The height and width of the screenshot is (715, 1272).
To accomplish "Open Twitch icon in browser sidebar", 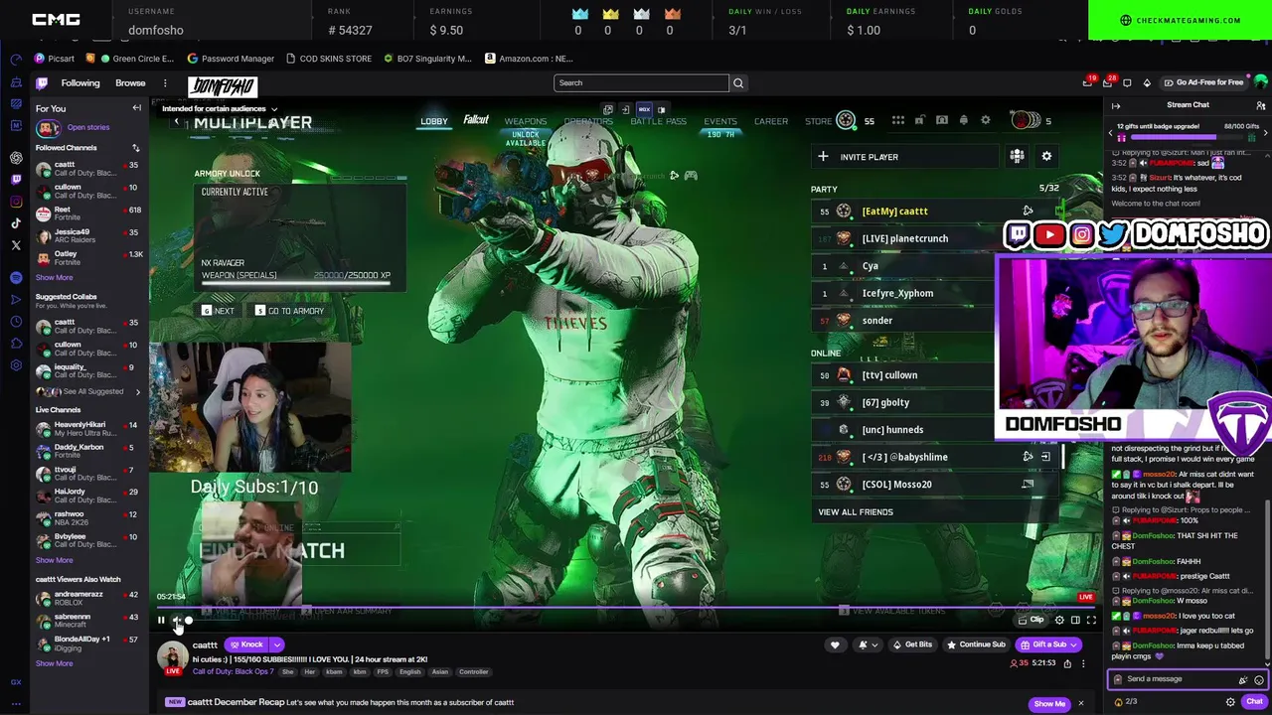I will click(x=16, y=180).
